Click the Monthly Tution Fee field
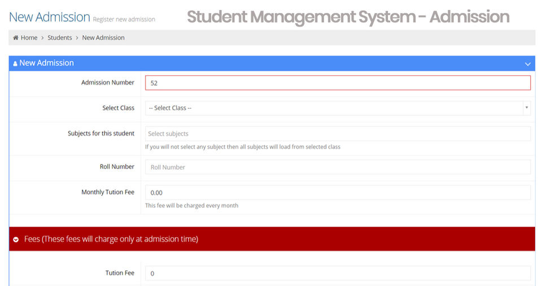This screenshot has width=542, height=286. (x=338, y=193)
